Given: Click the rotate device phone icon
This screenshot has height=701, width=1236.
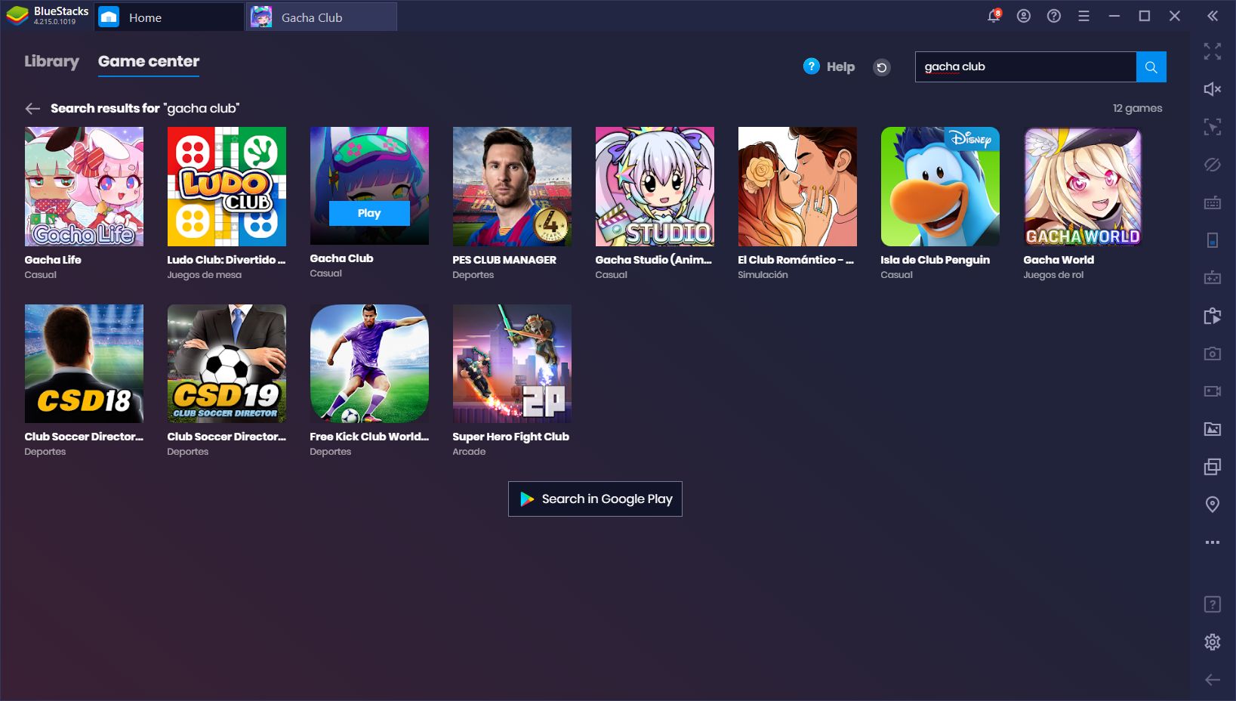Looking at the screenshot, I should coord(1213,240).
